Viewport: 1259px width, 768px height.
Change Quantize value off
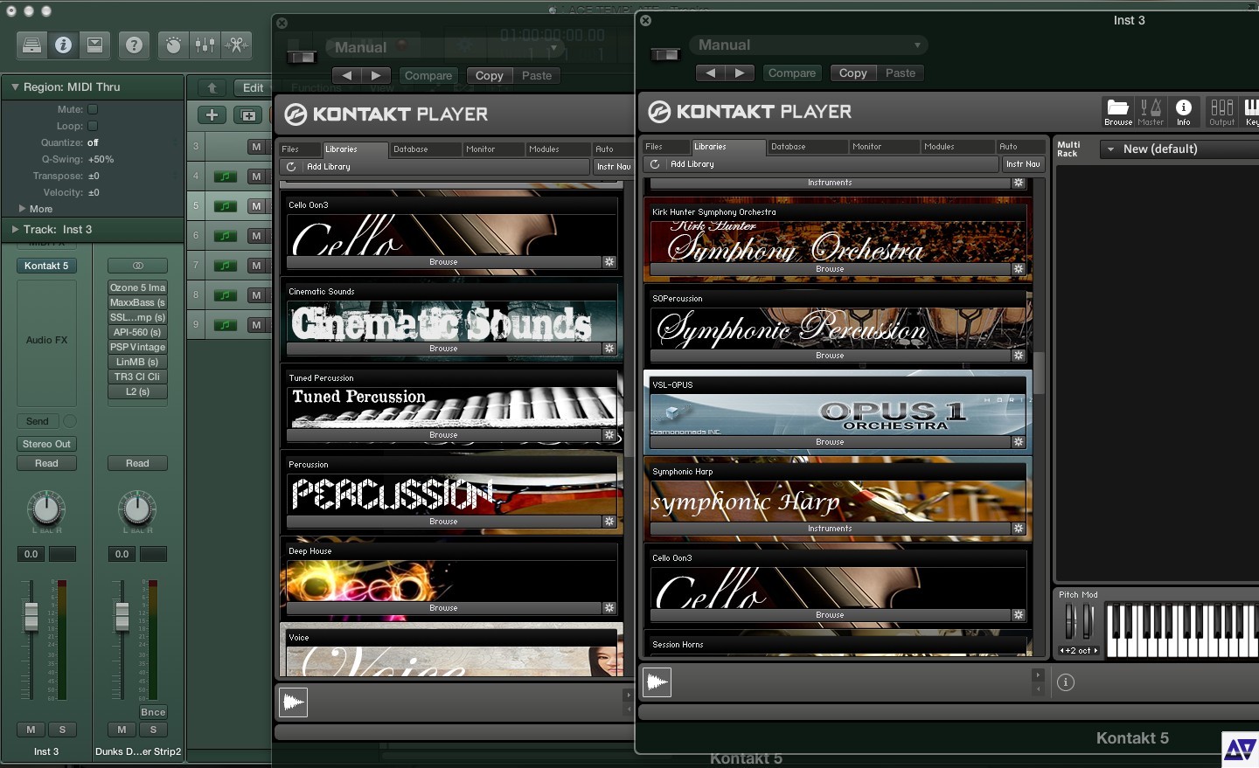click(x=94, y=142)
